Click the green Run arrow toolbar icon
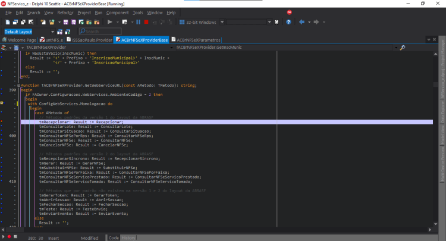The height and width of the screenshot is (241, 446). 109,22
